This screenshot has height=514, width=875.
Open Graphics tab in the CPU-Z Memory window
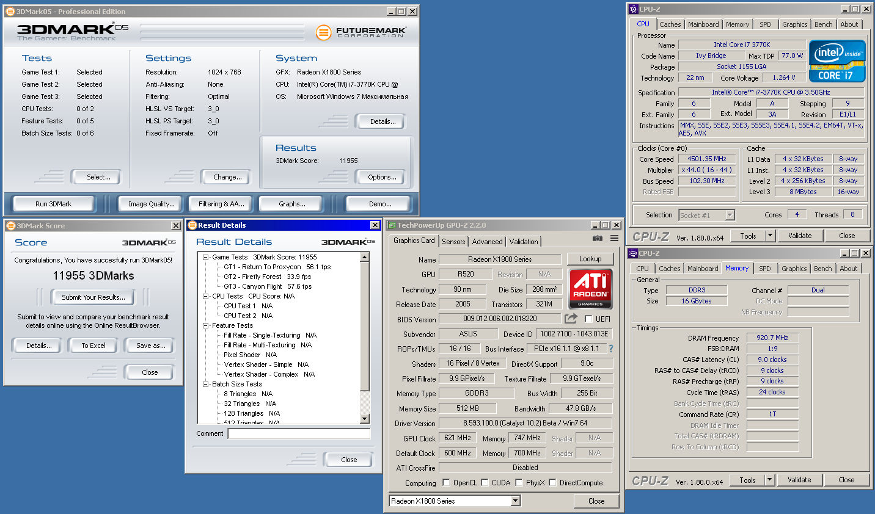(794, 269)
